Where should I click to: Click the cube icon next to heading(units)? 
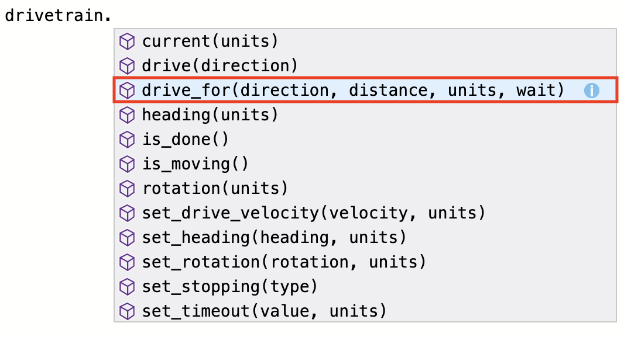127,115
